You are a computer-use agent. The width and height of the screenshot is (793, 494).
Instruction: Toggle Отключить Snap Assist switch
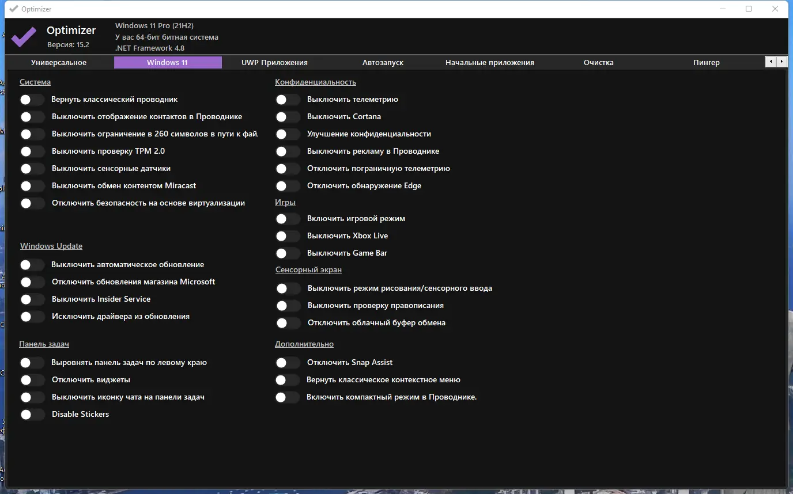(x=288, y=363)
